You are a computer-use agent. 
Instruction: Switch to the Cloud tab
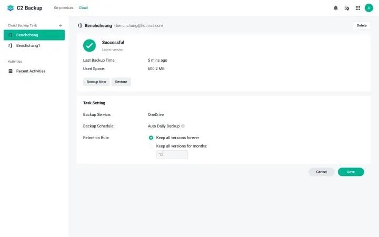[x=83, y=8]
